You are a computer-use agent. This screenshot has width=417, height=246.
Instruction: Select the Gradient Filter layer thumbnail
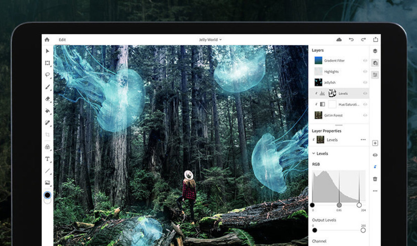point(318,60)
